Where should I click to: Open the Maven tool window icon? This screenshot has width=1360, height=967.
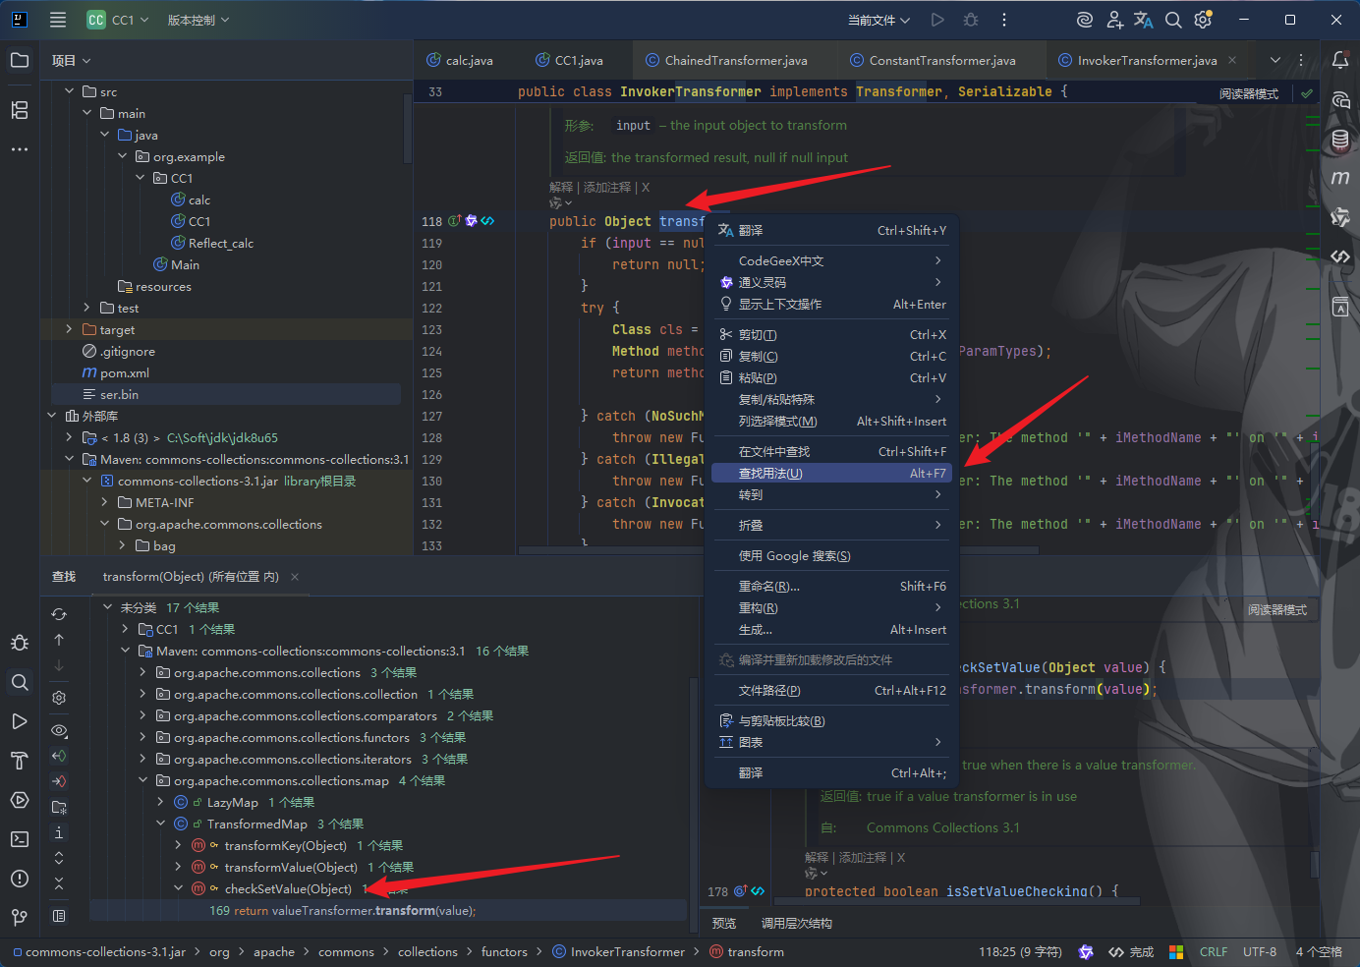(1340, 178)
